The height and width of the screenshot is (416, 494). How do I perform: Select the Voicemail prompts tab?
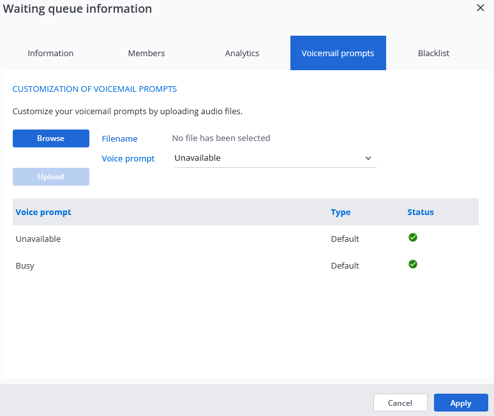(338, 53)
